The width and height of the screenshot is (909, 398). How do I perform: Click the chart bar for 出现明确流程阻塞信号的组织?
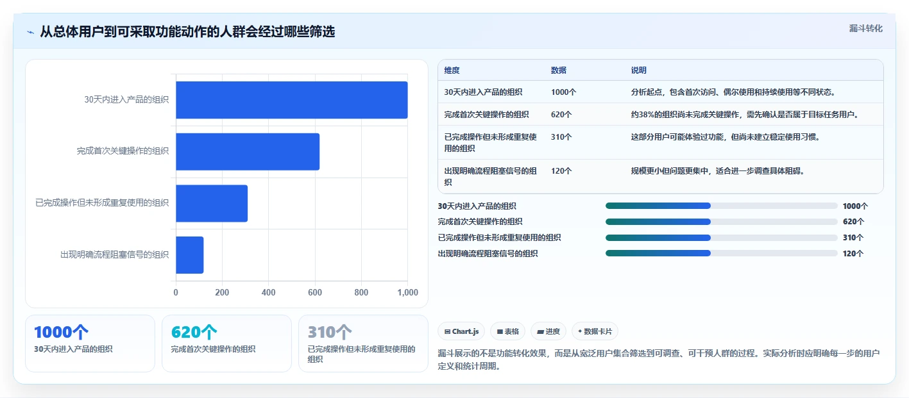(x=190, y=255)
